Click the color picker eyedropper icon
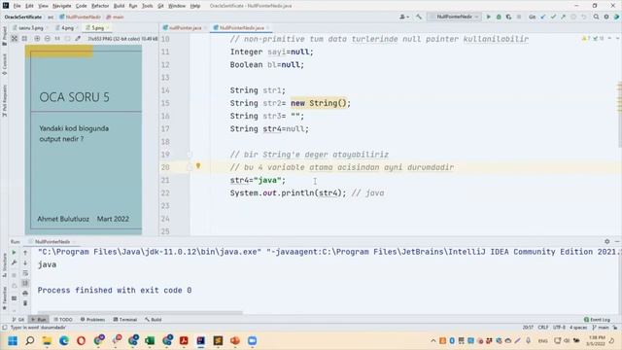 (x=78, y=39)
